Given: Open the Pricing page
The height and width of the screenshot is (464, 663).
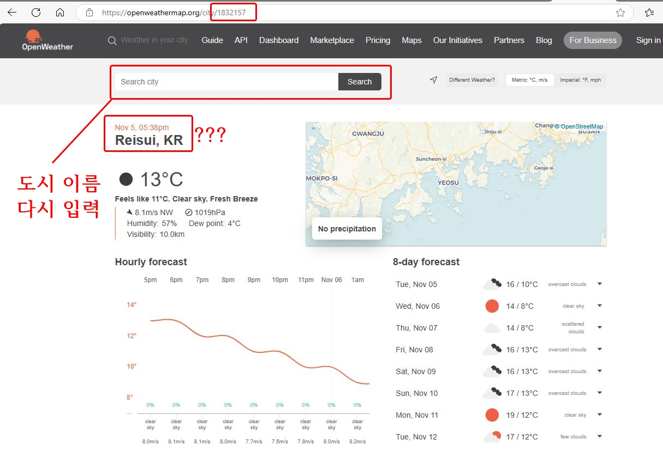Looking at the screenshot, I should click(378, 40).
